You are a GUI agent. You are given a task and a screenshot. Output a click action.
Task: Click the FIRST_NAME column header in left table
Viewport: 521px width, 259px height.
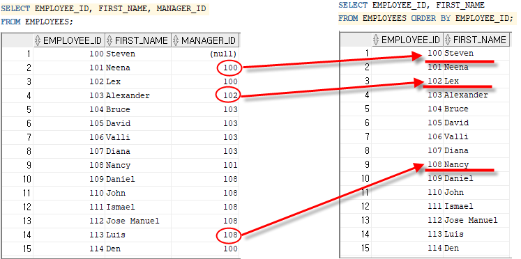138,40
